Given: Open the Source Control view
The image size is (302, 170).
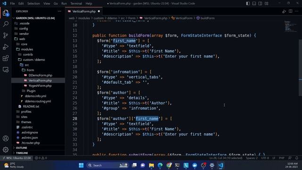Looking at the screenshot, I should point(6,35).
